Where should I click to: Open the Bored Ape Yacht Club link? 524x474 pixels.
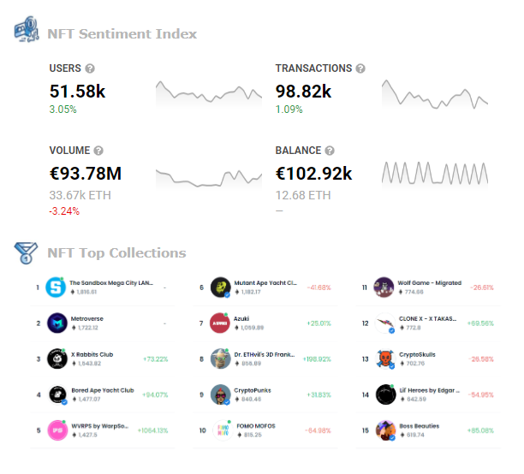(103, 390)
